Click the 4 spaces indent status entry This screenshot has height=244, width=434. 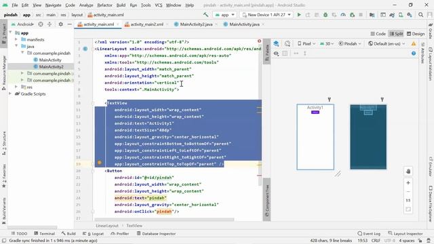pos(407,241)
